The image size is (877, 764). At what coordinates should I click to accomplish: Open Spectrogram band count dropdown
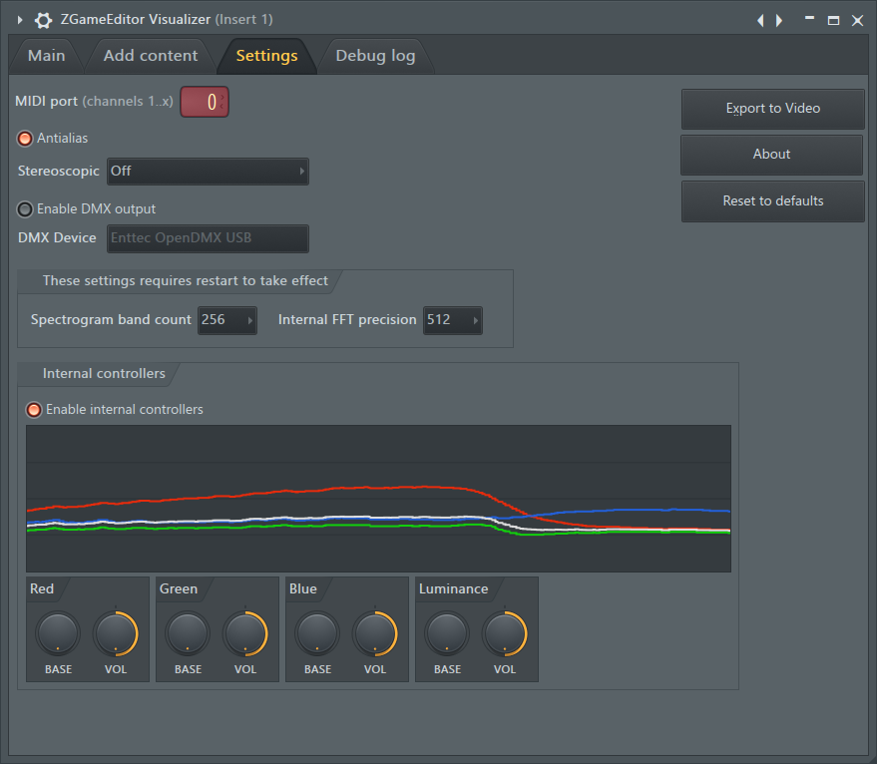pos(226,320)
